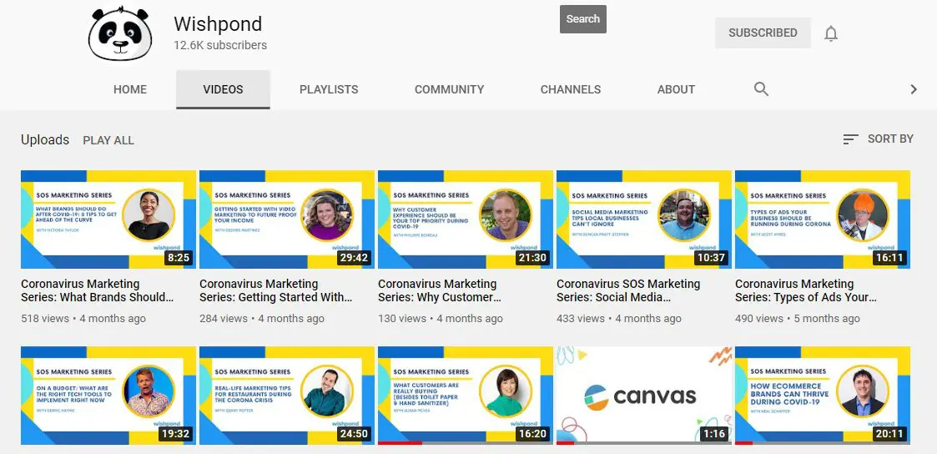Click the right chevron to scroll tabs
This screenshot has width=937, height=454.
pos(913,89)
